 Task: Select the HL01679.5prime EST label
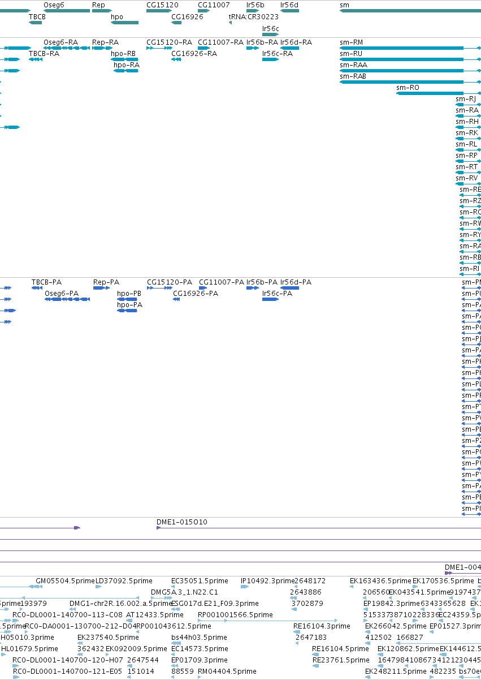click(29, 648)
